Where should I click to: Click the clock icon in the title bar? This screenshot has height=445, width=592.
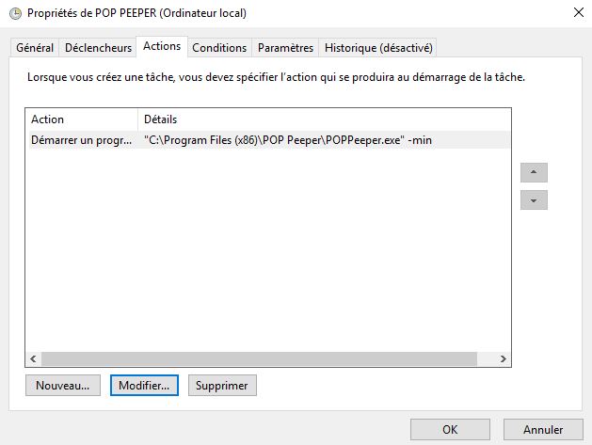[15, 13]
